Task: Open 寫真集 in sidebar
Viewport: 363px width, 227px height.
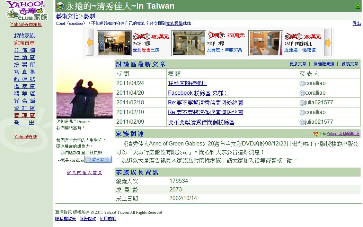Action: pyautogui.click(x=24, y=72)
